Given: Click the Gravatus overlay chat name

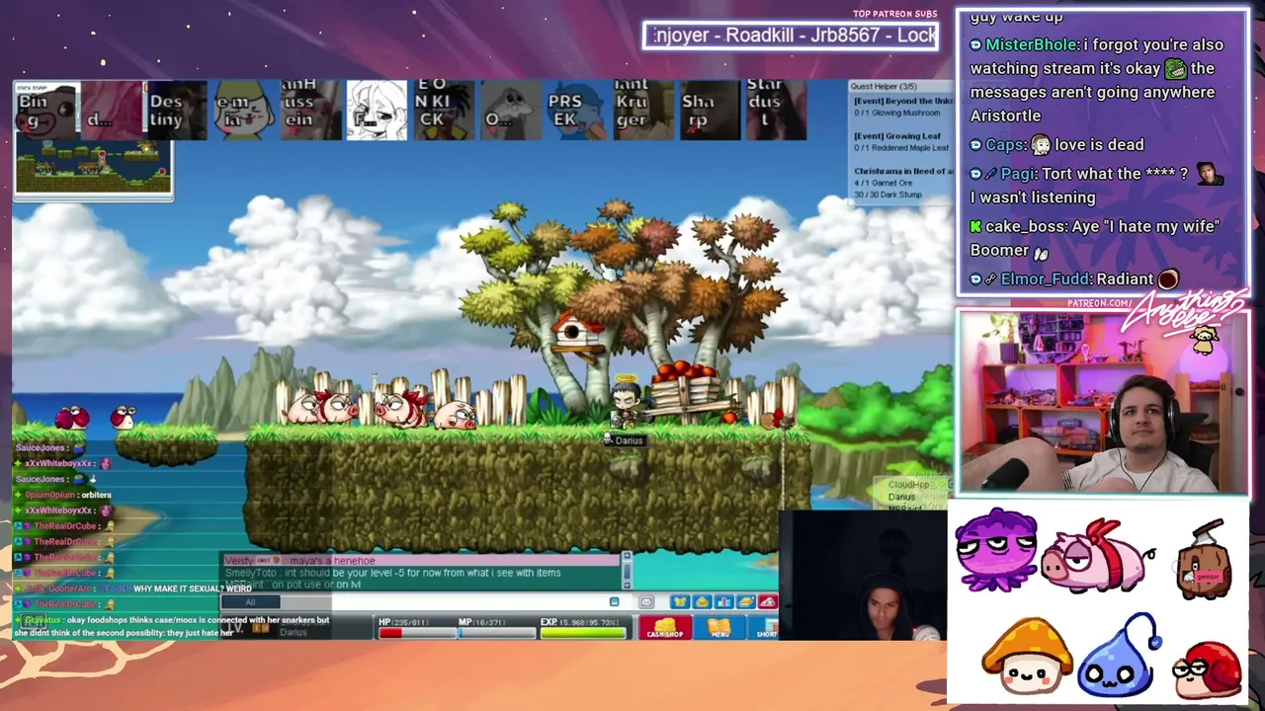Looking at the screenshot, I should pyautogui.click(x=42, y=620).
